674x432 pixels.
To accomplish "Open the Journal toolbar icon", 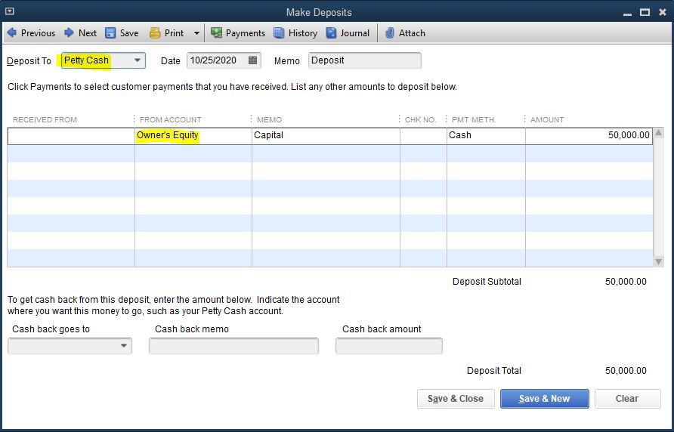I will click(331, 33).
